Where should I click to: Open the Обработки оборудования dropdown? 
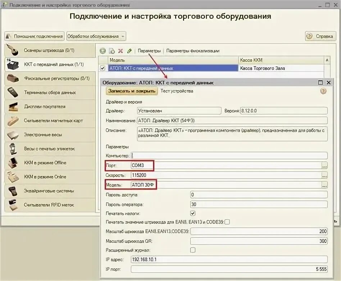(x=96, y=36)
